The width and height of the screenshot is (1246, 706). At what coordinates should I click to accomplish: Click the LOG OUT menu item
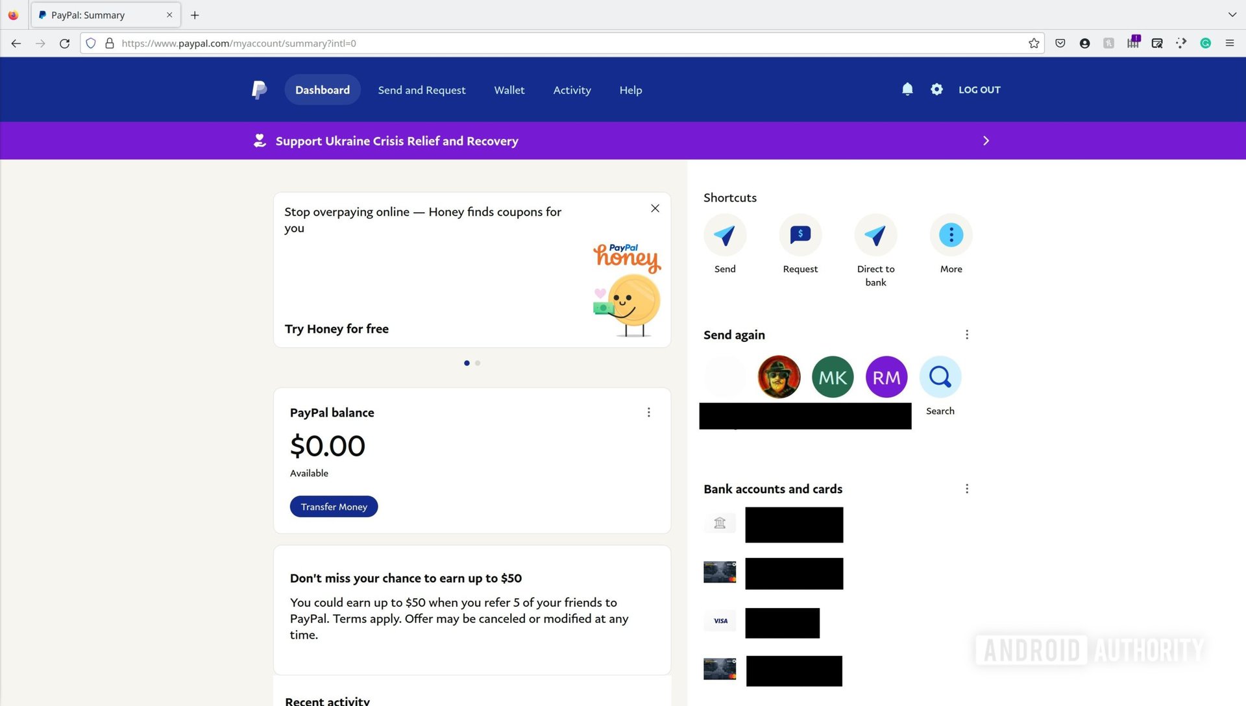point(980,89)
